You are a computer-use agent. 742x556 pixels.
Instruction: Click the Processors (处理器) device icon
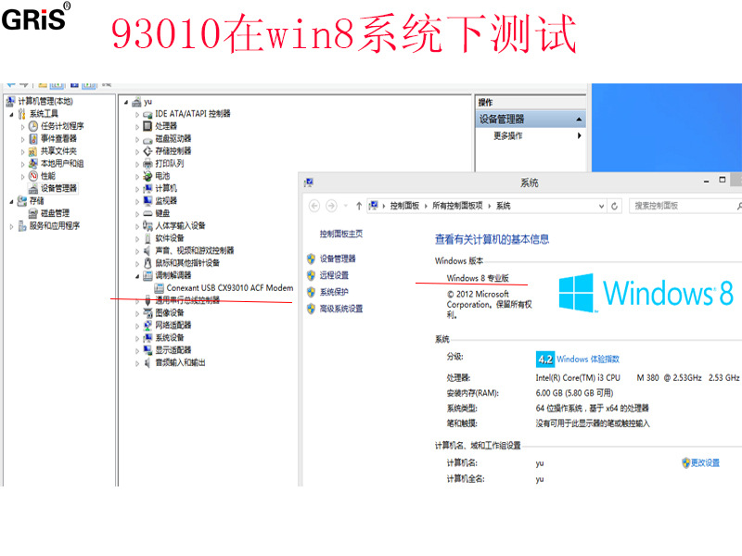click(x=147, y=126)
